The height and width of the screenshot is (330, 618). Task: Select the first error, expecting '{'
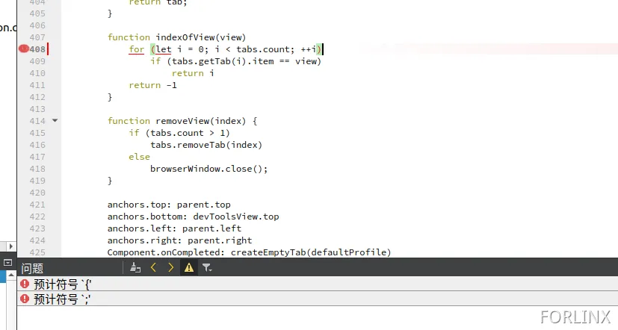[x=63, y=284]
